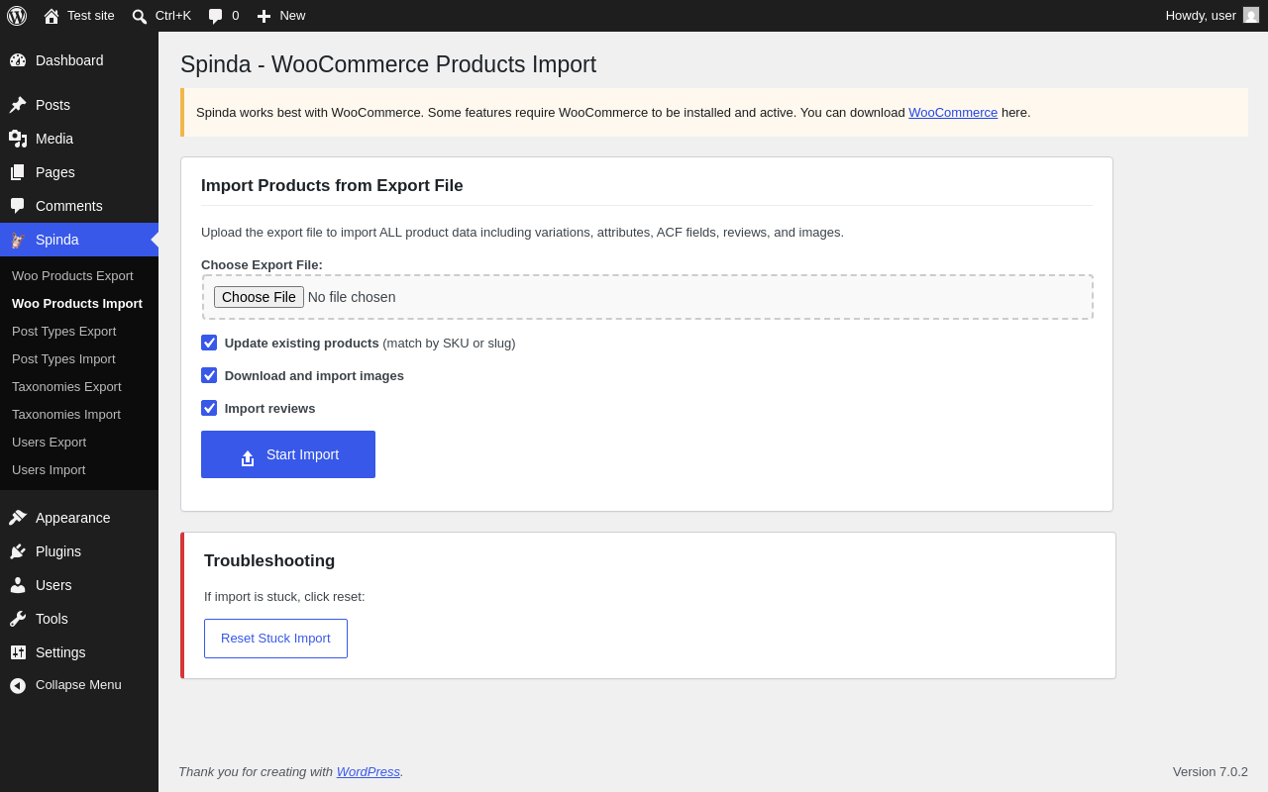Open the WordPress footer link

369,771
